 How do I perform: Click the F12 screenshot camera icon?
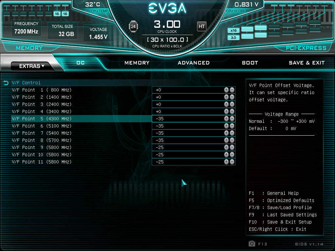click(252, 243)
